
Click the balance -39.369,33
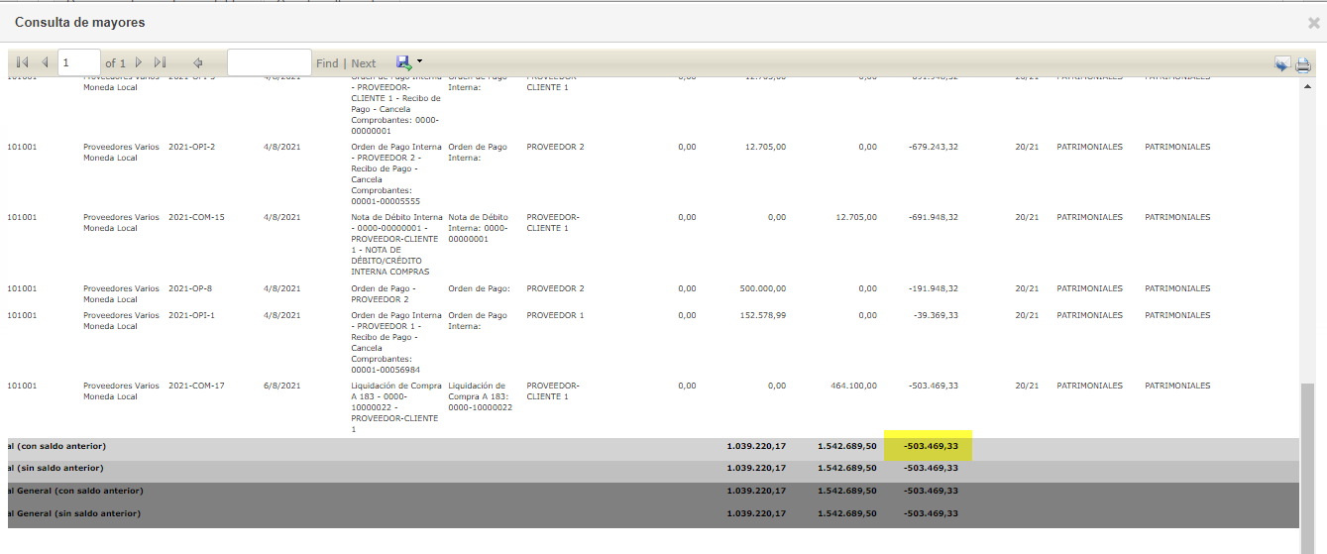coord(936,315)
